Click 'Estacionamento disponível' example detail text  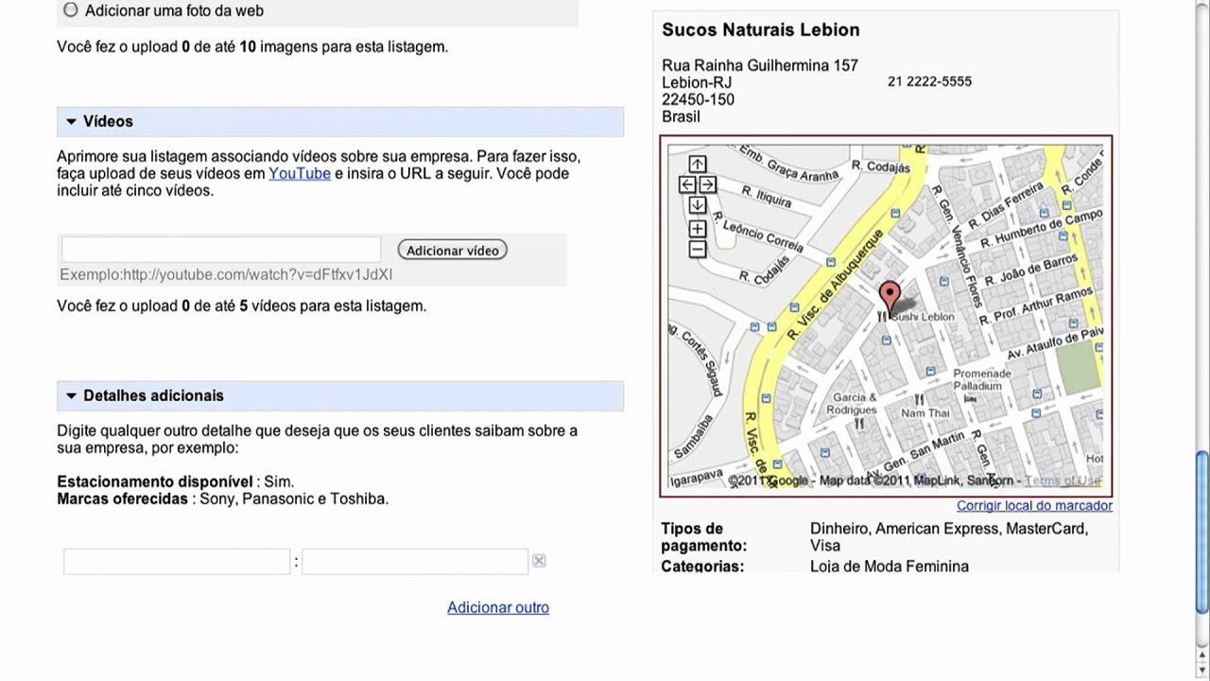155,481
